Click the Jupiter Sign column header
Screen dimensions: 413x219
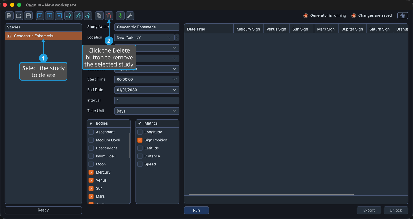(x=352, y=29)
